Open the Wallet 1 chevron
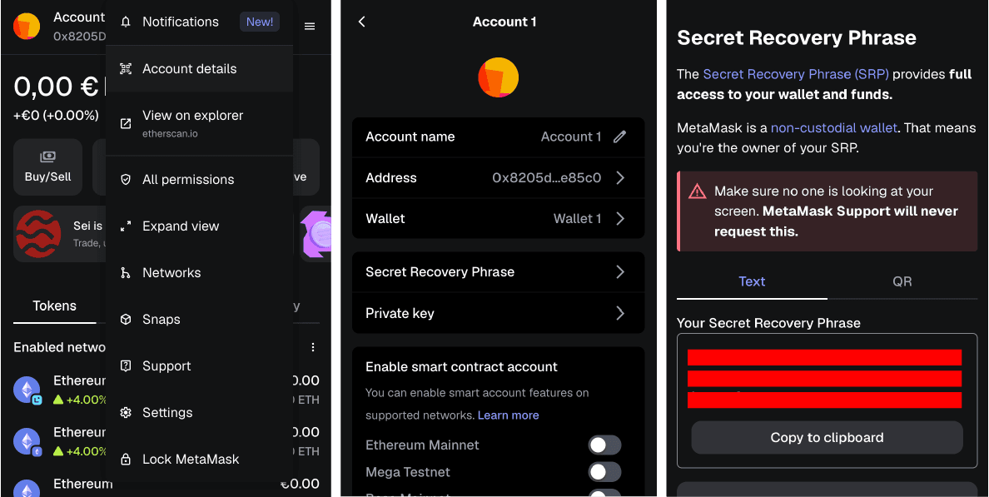This screenshot has width=989, height=497. (x=620, y=218)
